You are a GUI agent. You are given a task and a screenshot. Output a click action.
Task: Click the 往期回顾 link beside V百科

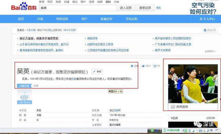coord(211,118)
